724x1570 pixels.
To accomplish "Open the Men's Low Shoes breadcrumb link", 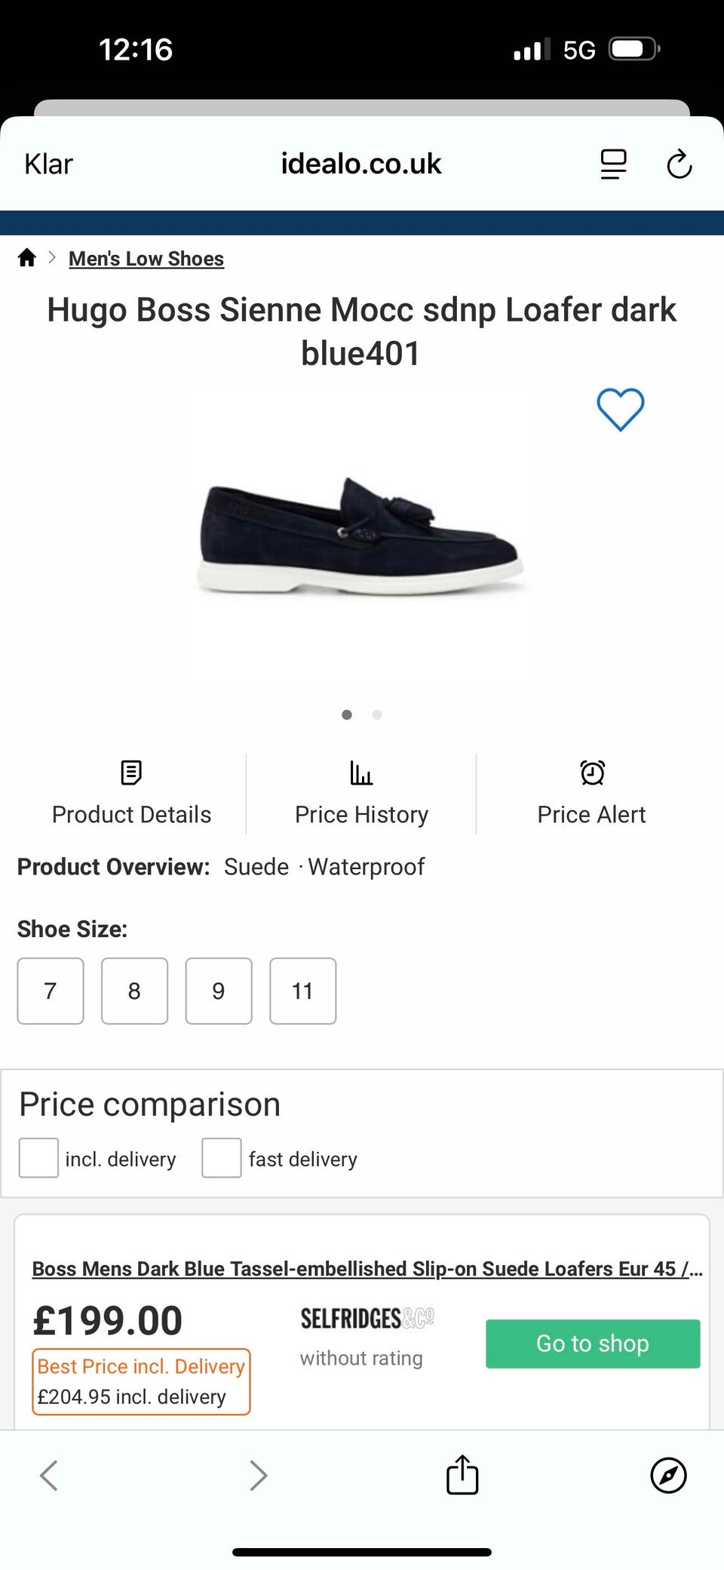I will 146,259.
